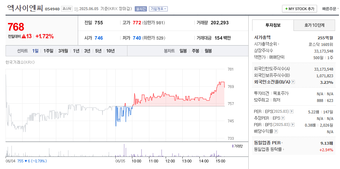Select the 1년 line chart period
This screenshot has height=169, width=340.
pos(76,51)
